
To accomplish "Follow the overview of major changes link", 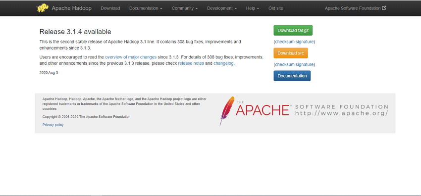I will (131, 57).
